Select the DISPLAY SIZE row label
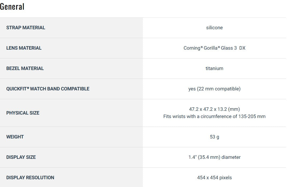Image resolution: width=287 pixels, height=187 pixels. pyautogui.click(x=21, y=157)
